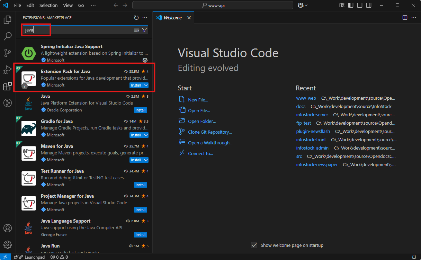The height and width of the screenshot is (260, 421).
Task: Install Extension Pack for Java
Action: (136, 85)
